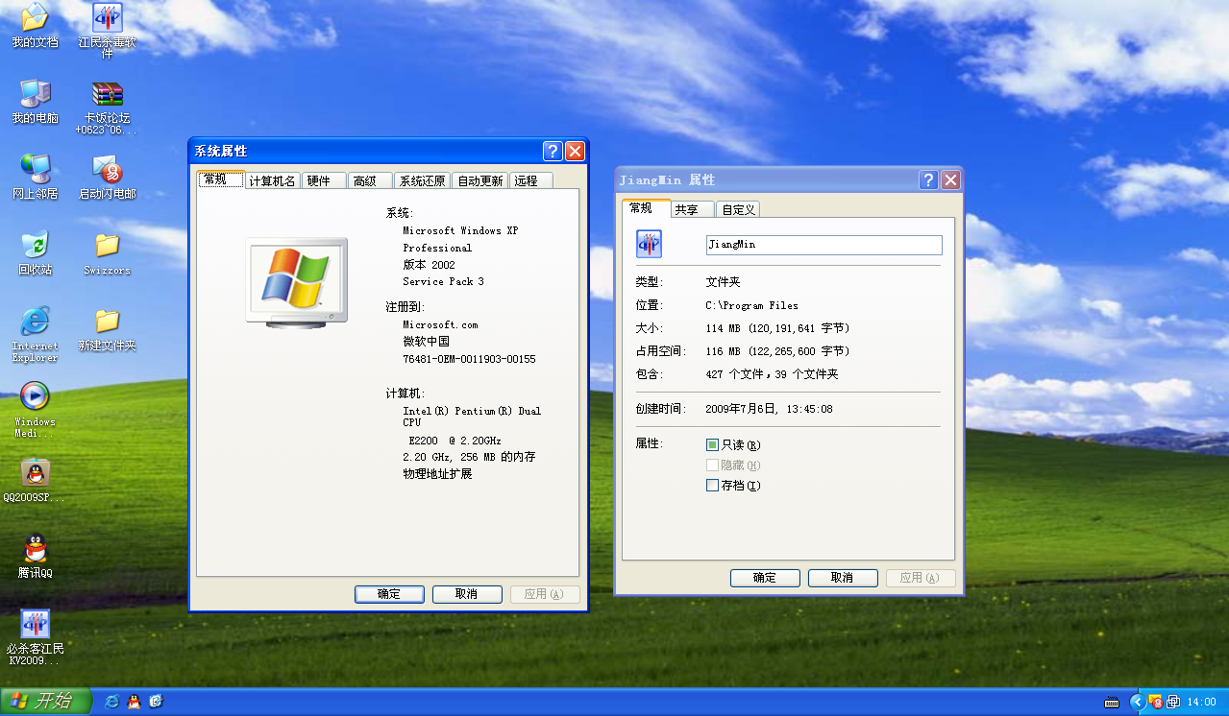Launch QQ penguin from quick launch bar
The width and height of the screenshot is (1229, 716).
click(134, 702)
